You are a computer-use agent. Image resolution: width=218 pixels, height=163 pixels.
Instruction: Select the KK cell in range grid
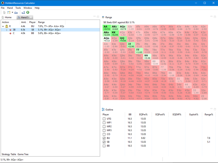pyautogui.click(x=115, y=34)
